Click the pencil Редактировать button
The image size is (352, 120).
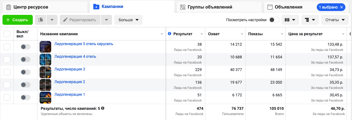80,20
